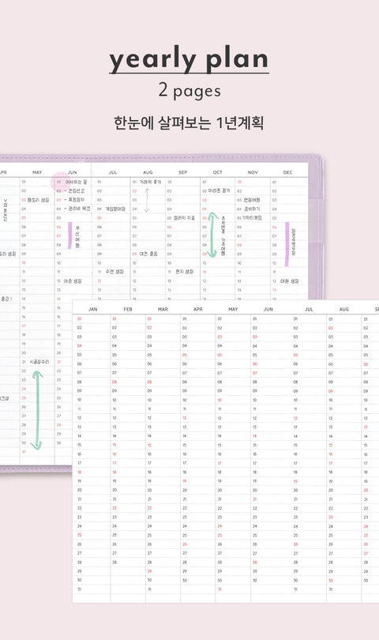This screenshot has height=640, width=379.
Task: Select APR header on the blank front page
Action: pyautogui.click(x=198, y=310)
